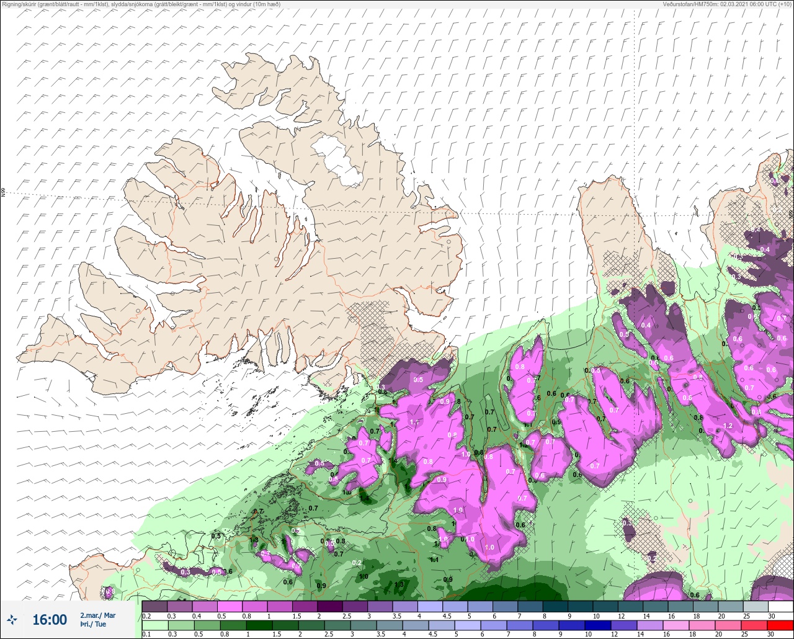Click the 16:00 forecast time display
794x639 pixels.
tap(50, 619)
